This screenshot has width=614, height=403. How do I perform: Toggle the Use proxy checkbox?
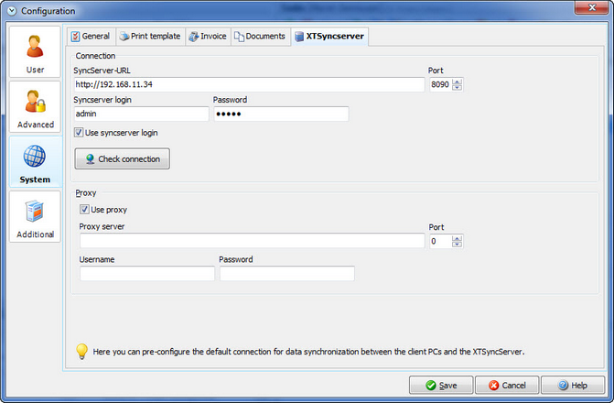click(84, 210)
